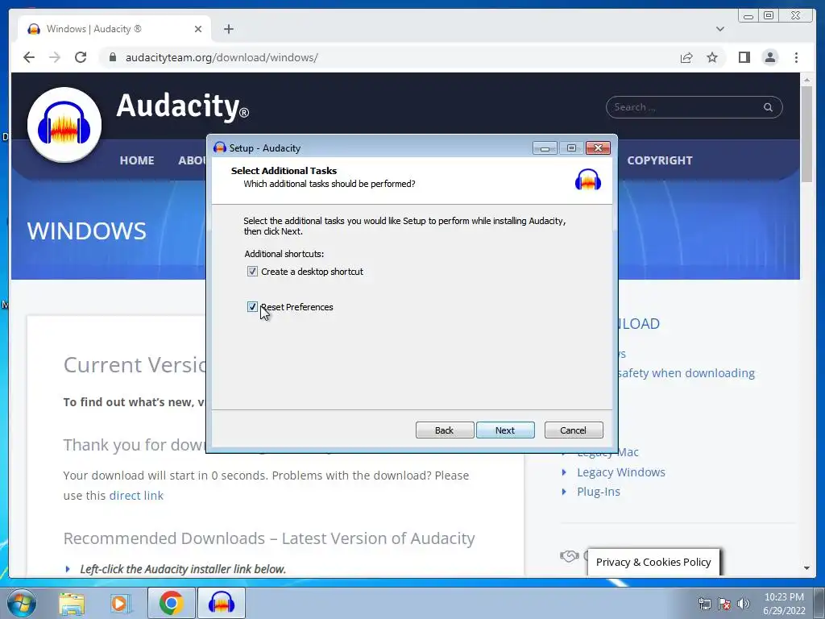825x619 pixels.
Task: Click Privacy & Cookies Policy banner
Action: click(x=653, y=562)
